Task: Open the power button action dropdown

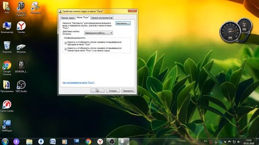Action: tap(98, 33)
